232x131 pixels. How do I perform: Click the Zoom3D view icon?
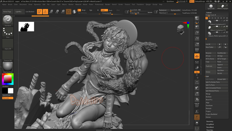pyautogui.click(x=197, y=94)
